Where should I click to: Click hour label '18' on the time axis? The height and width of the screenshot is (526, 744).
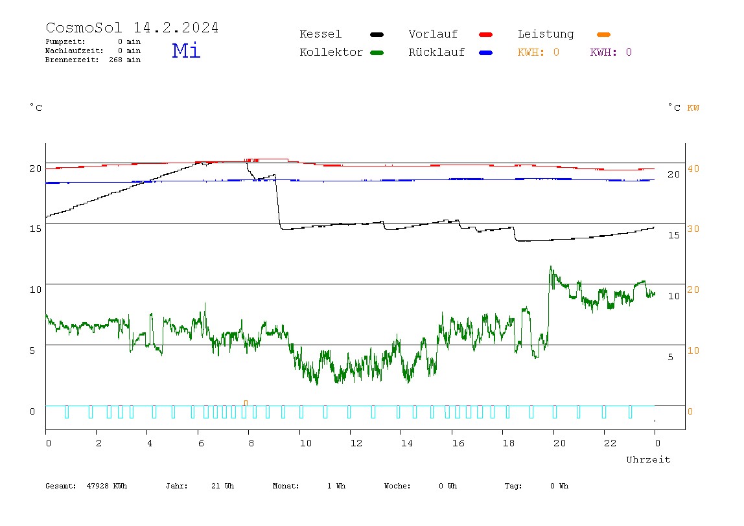click(509, 443)
